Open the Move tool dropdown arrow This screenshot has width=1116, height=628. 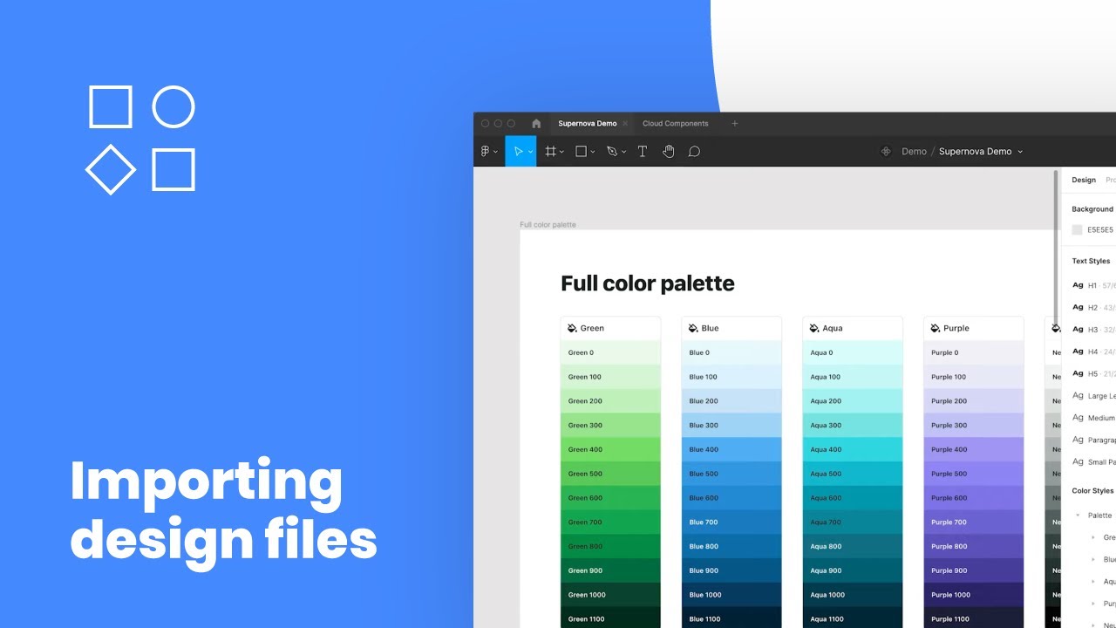click(x=530, y=152)
